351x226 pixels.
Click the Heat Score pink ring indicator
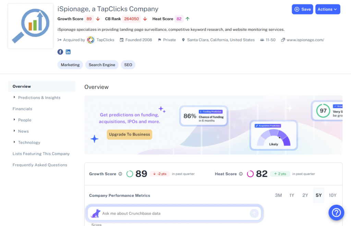[x=250, y=174]
